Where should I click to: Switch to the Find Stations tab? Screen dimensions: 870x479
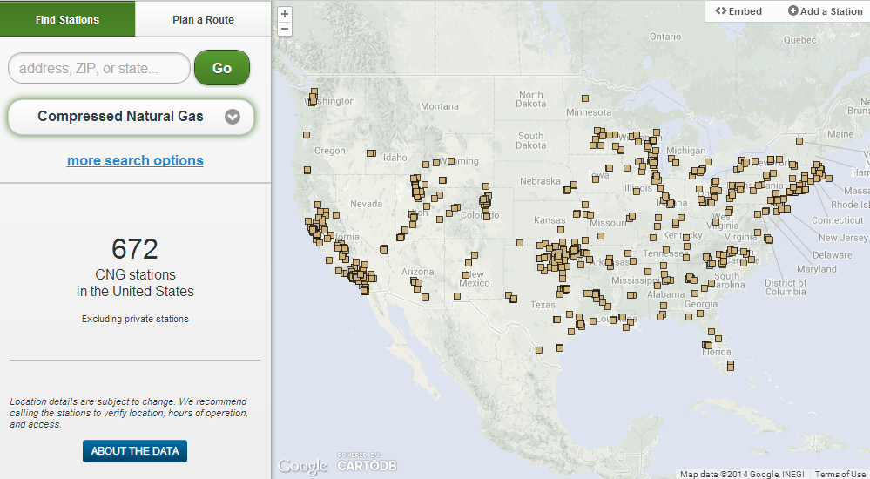[x=67, y=19]
